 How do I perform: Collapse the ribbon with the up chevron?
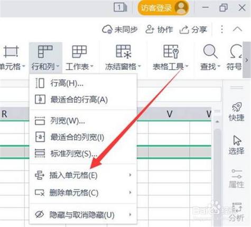[237, 29]
